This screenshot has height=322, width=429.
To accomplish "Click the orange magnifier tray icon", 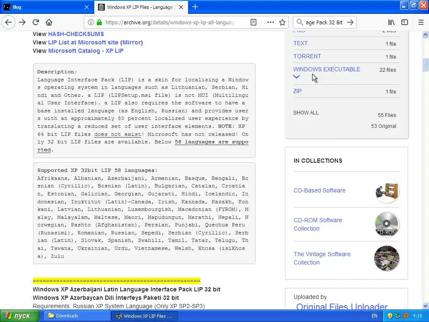I will click(406, 316).
